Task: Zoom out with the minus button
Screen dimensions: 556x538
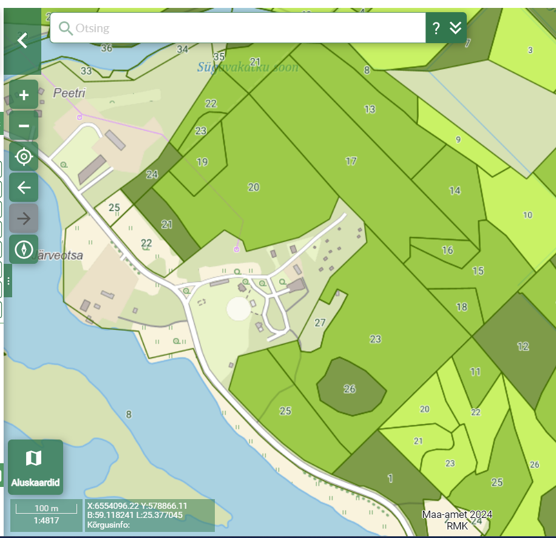Action: pos(24,126)
